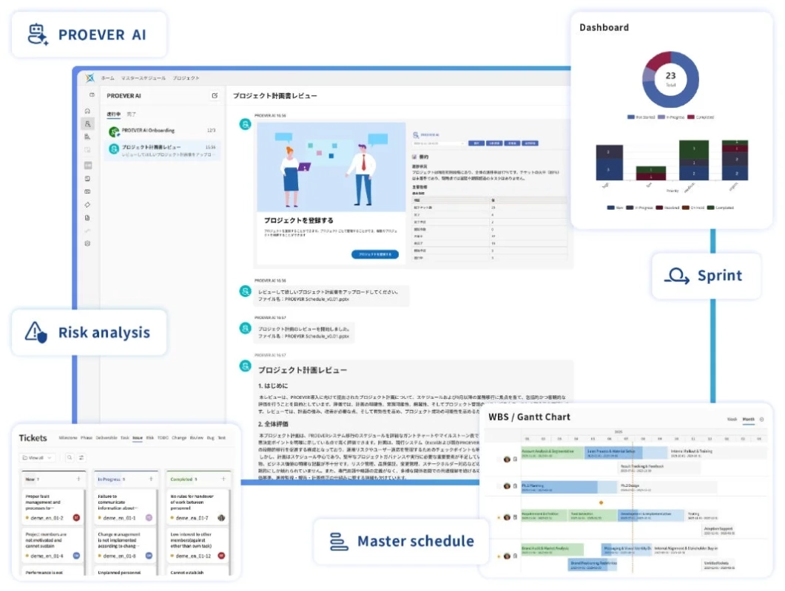Open the home icon in the left sidebar
785x591 pixels.
pos(87,111)
